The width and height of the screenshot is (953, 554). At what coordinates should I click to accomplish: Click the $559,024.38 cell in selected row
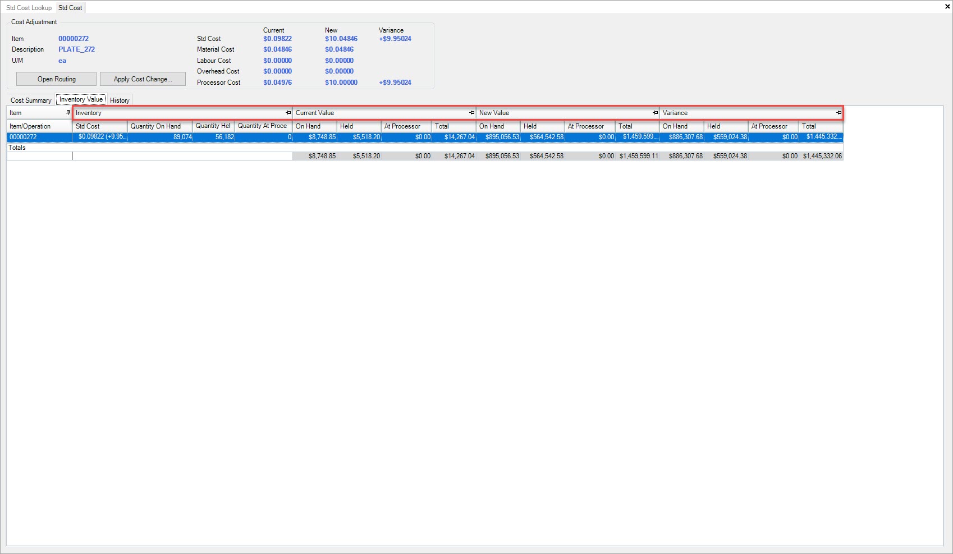[x=726, y=137]
